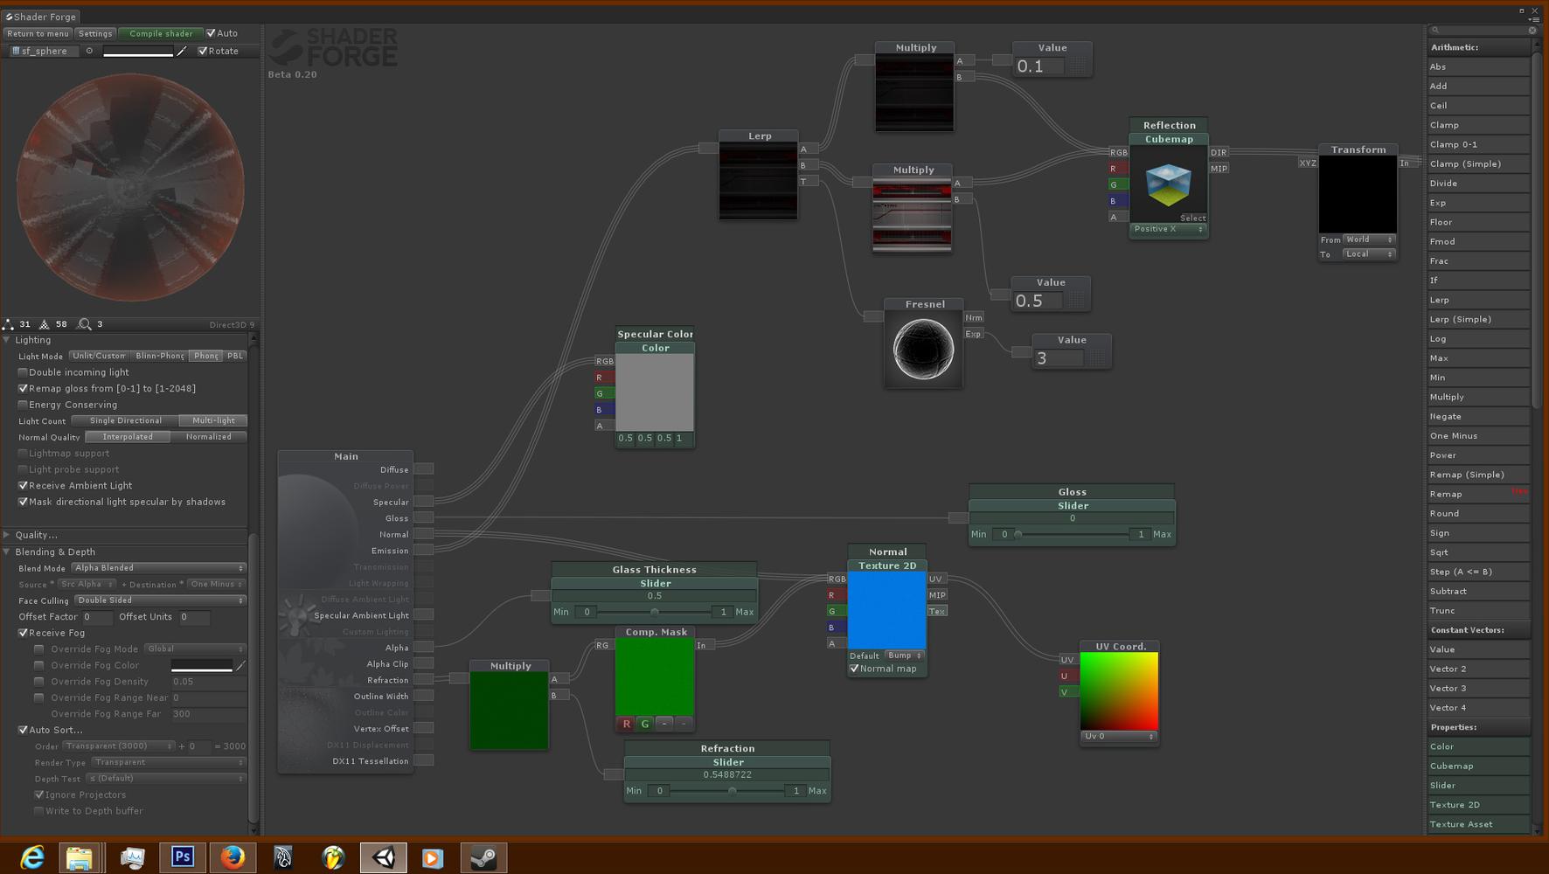Toggle the Auto compile checkbox

[x=211, y=33]
